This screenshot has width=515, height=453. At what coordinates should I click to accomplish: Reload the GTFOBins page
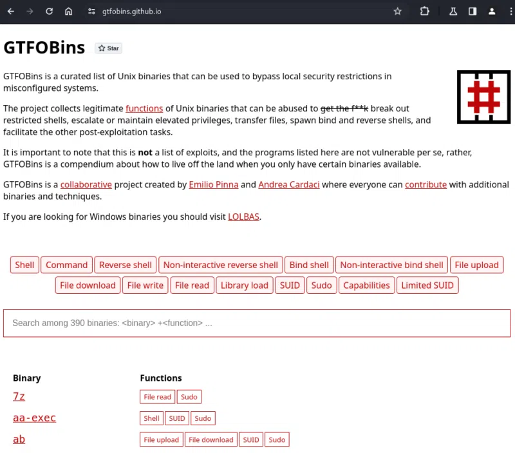(x=49, y=11)
